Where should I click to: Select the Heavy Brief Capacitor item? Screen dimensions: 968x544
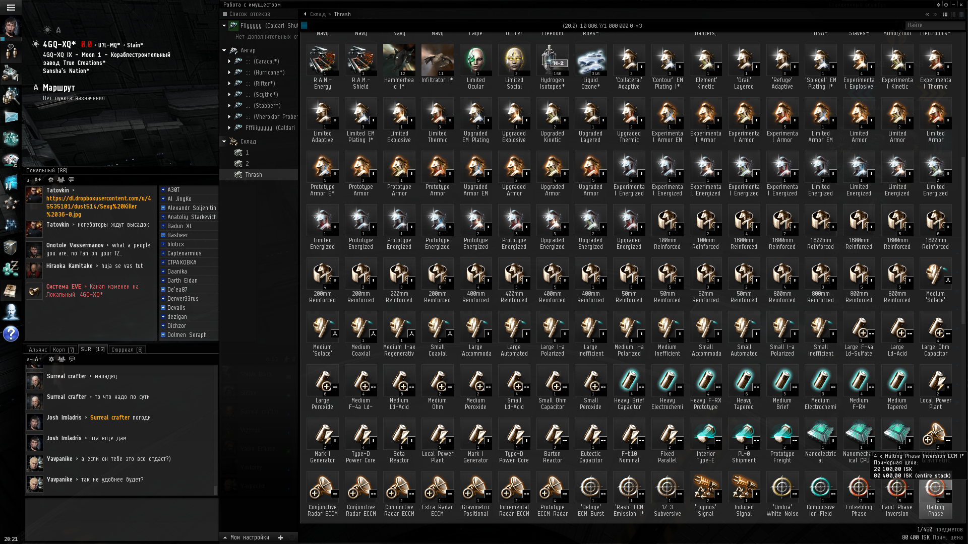click(629, 387)
